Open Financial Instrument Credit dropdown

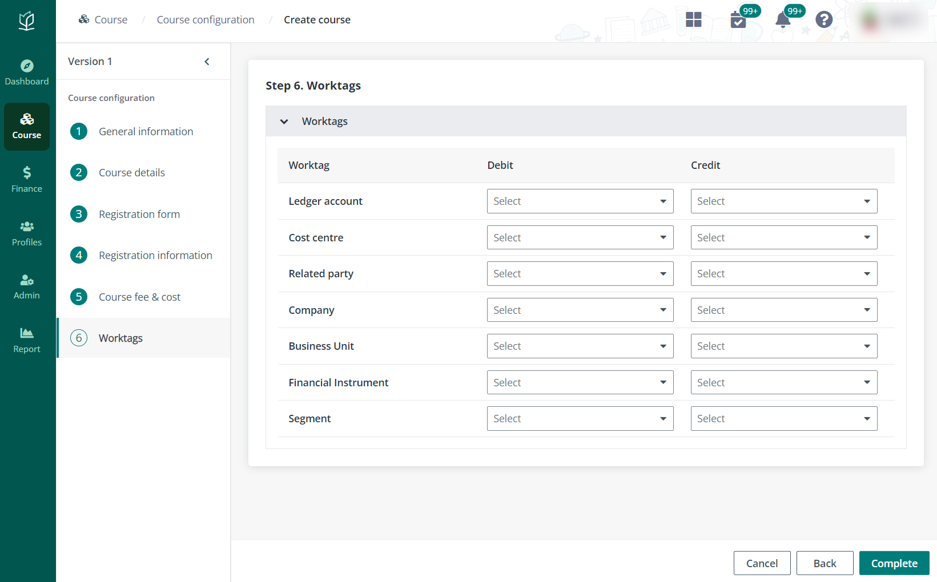point(784,382)
